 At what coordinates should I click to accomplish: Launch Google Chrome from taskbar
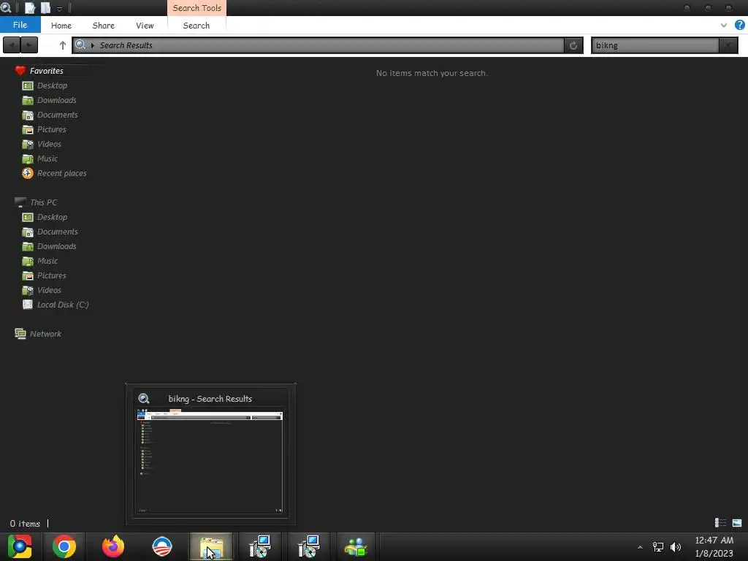64,546
